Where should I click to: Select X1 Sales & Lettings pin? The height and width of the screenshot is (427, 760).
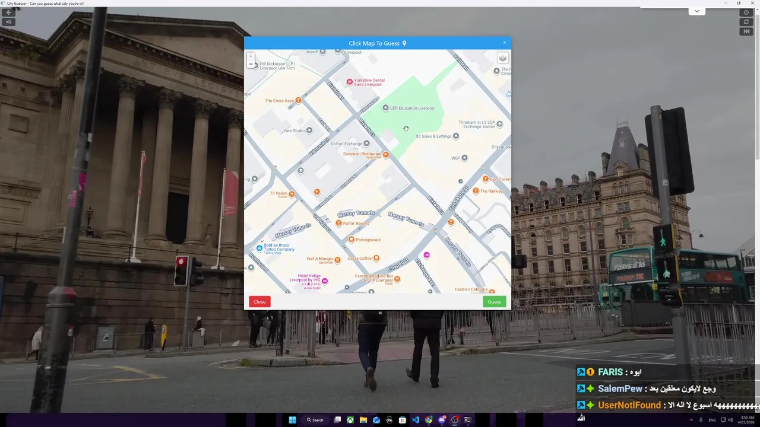pyautogui.click(x=456, y=136)
